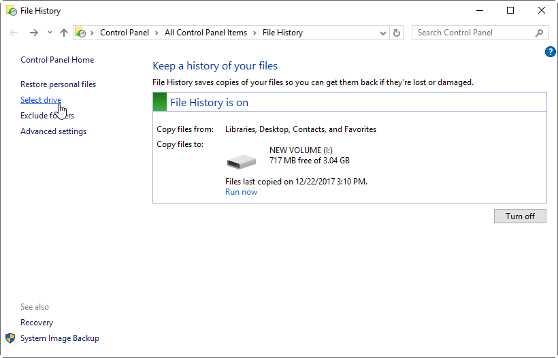
Task: Click the File History title bar icon
Action: [x=12, y=11]
